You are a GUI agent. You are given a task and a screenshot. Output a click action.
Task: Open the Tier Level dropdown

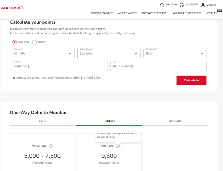pyautogui.click(x=175, y=53)
